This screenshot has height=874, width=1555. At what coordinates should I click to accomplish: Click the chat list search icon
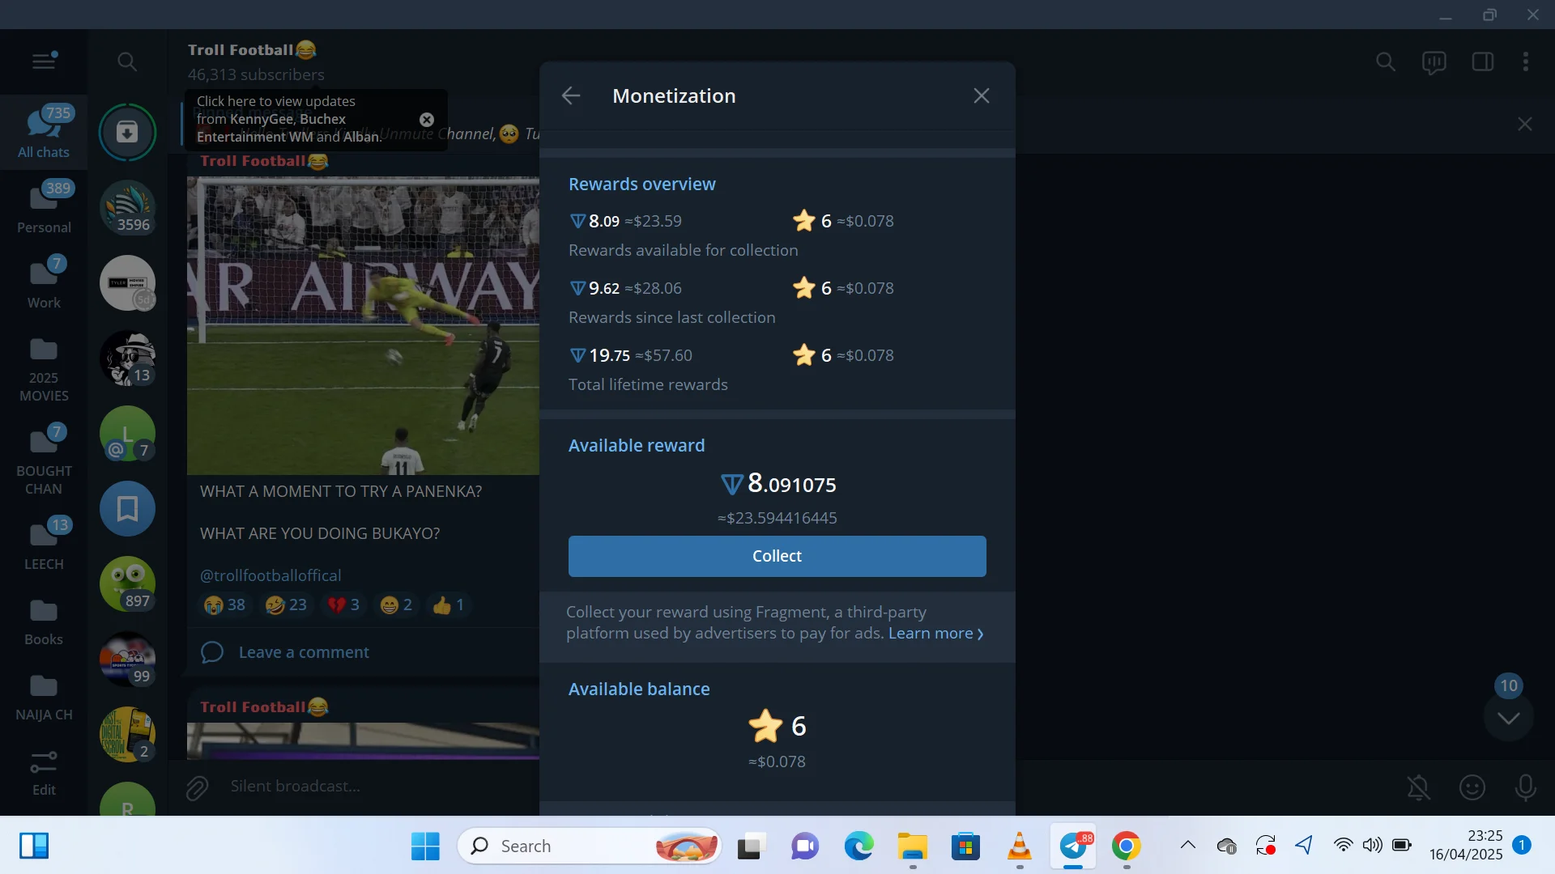point(127,62)
